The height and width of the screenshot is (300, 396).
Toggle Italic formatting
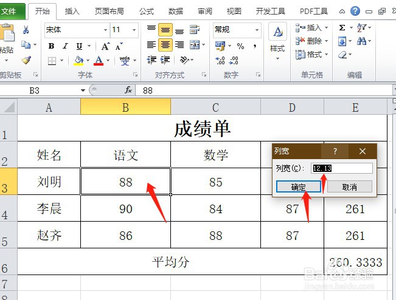(66, 46)
